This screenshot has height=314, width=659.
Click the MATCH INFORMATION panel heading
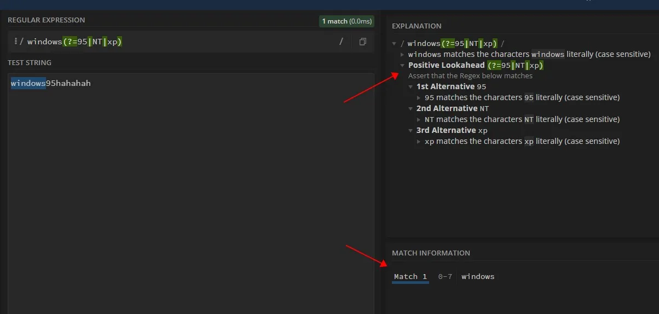pos(431,253)
